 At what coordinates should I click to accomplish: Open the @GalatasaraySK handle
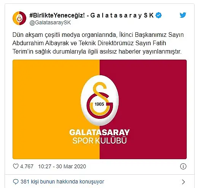click(x=50, y=22)
